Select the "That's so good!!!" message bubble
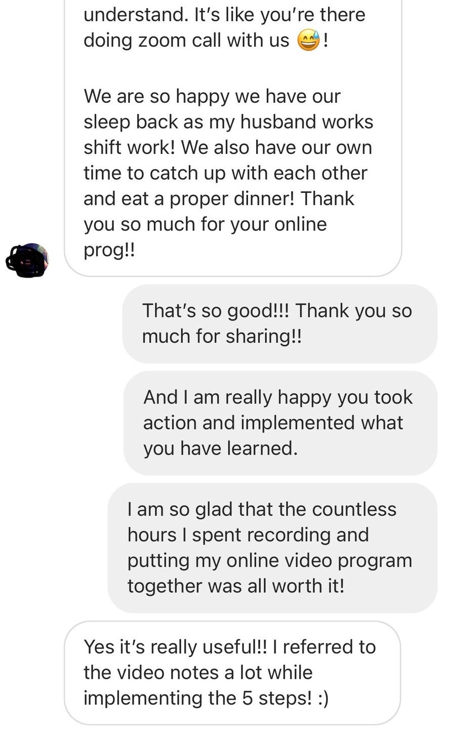 (x=280, y=323)
